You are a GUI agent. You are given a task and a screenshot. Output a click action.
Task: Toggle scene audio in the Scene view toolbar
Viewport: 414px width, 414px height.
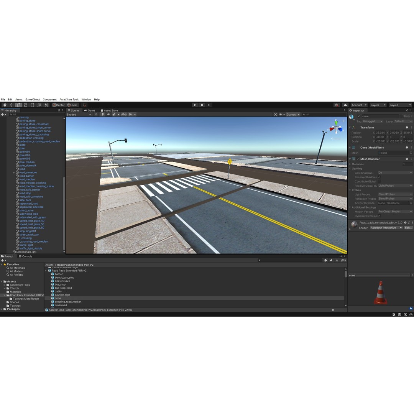pos(108,114)
